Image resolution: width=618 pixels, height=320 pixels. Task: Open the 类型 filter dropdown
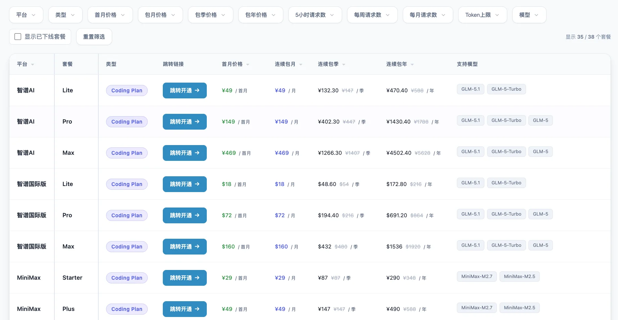click(x=65, y=15)
